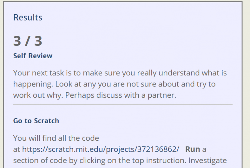Click the word "Investigate" in the last line
Viewport: 250px width, 168px height.
(x=208, y=161)
